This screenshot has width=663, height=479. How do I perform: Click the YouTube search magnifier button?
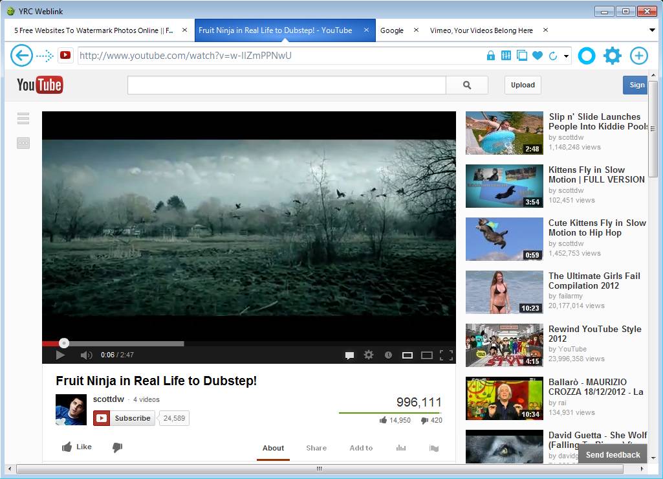click(467, 85)
